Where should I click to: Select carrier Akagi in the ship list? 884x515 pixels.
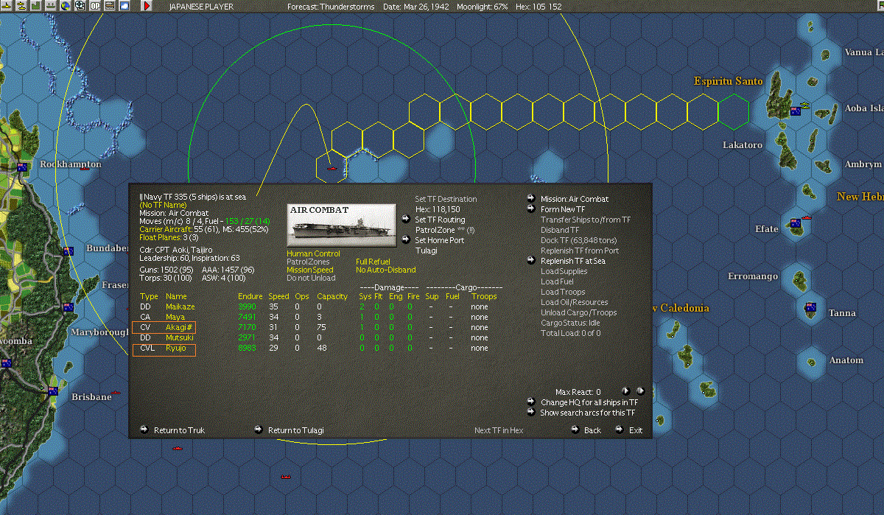180,327
